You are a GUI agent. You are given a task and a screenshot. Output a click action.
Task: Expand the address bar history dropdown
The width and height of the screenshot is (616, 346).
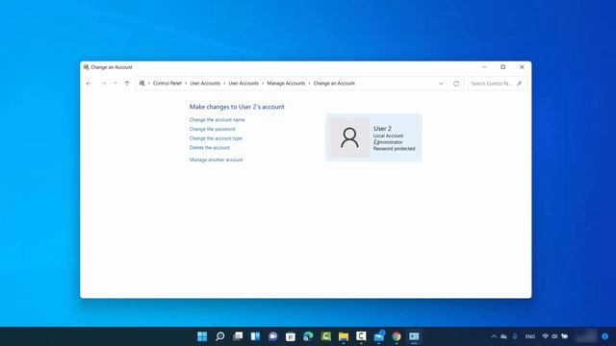[441, 84]
